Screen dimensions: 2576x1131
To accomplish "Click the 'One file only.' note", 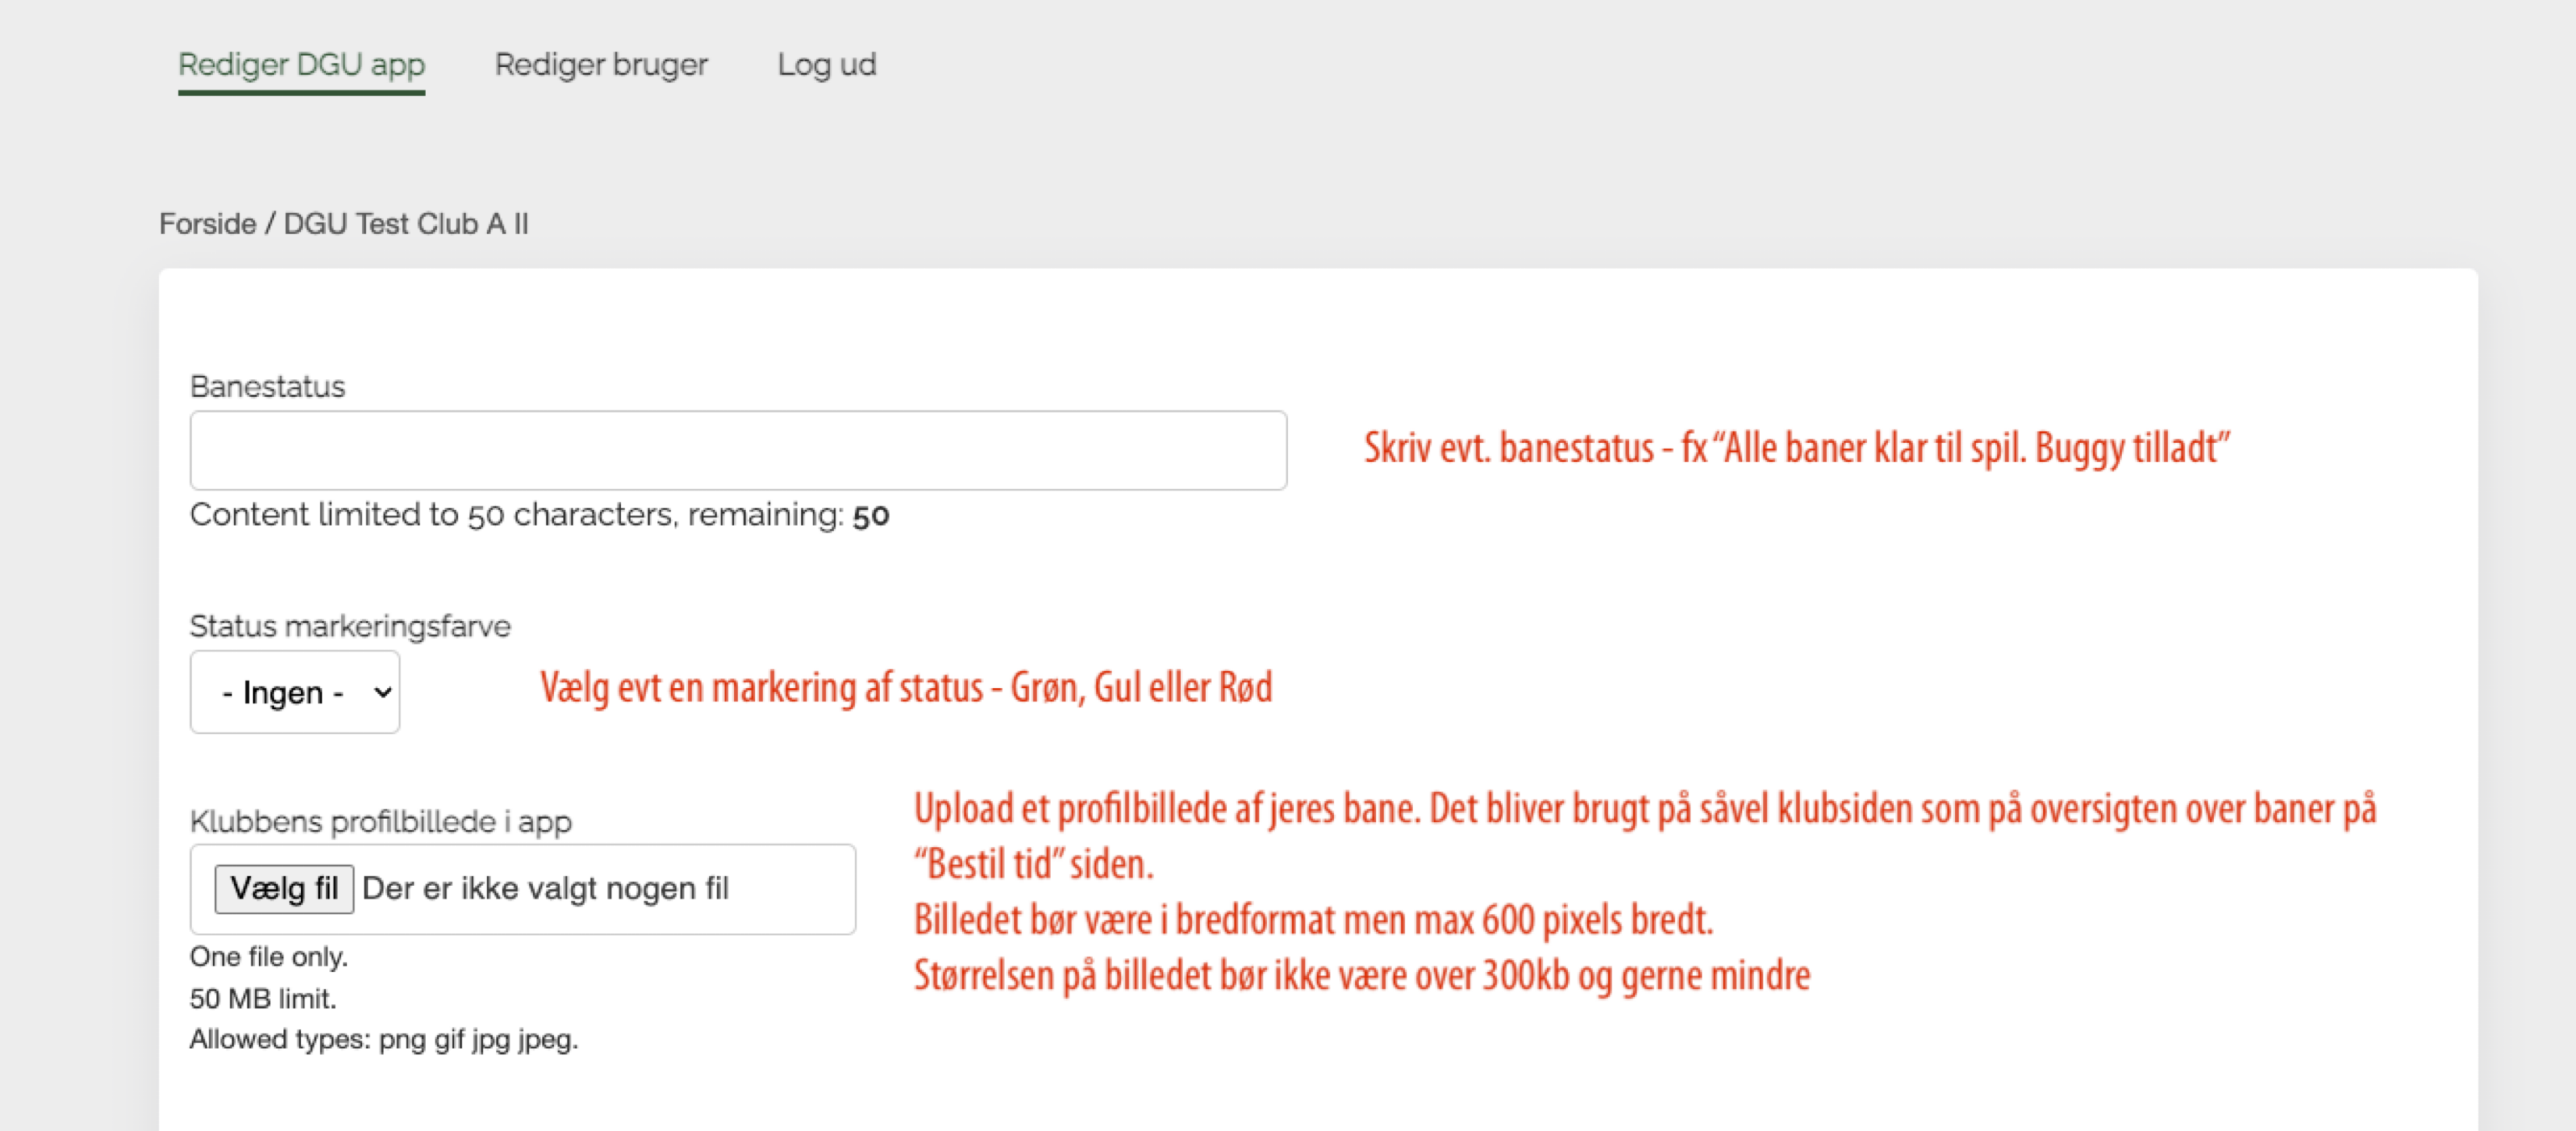I will tap(269, 957).
